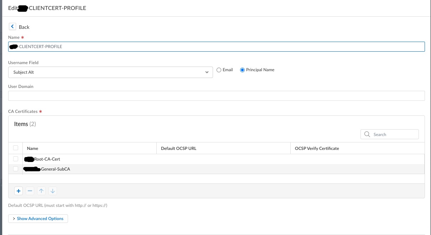Click the Default OCSP URL column header

pos(178,148)
